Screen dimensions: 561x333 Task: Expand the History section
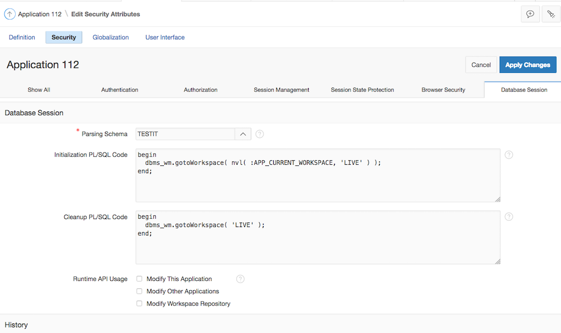point(16,325)
